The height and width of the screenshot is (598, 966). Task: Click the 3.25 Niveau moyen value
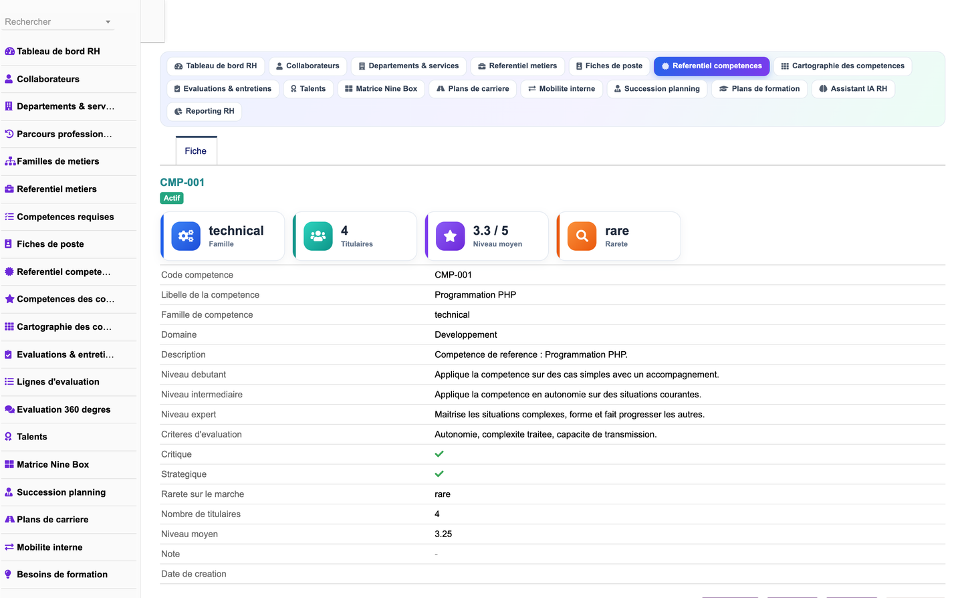click(443, 534)
